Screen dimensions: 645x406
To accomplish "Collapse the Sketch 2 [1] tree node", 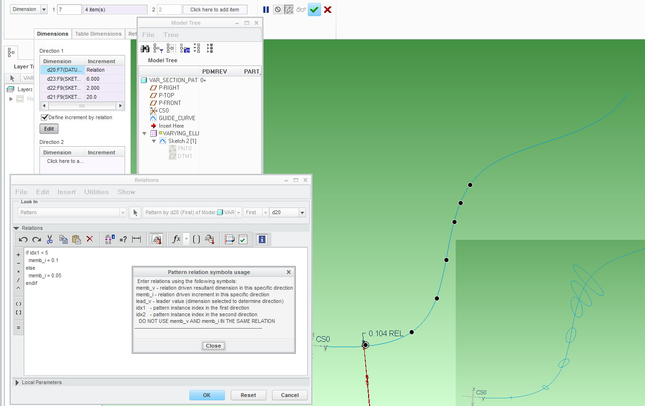I will coord(154,141).
